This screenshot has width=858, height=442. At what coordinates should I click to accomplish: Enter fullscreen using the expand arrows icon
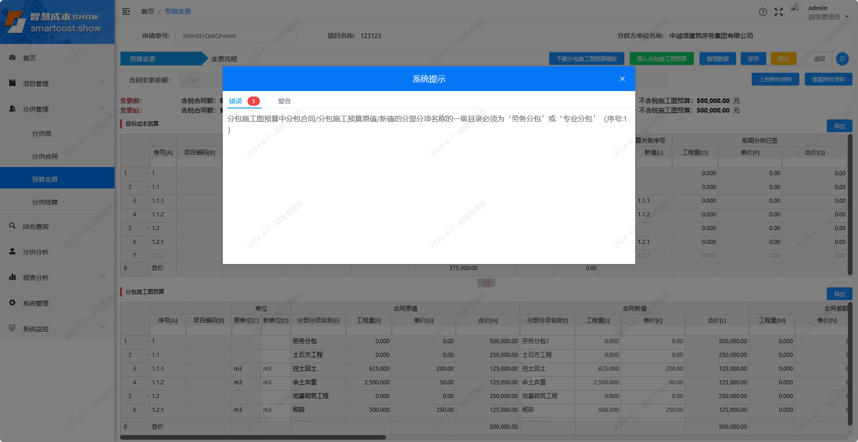pyautogui.click(x=779, y=12)
